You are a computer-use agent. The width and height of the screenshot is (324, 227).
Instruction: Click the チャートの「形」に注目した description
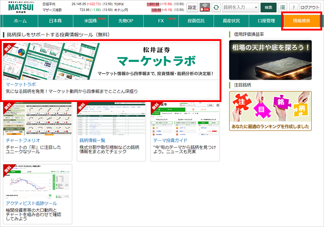click(33, 149)
